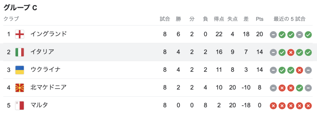Open the ウクライナ team link
Screen dimensions: 317x114
coord(46,70)
